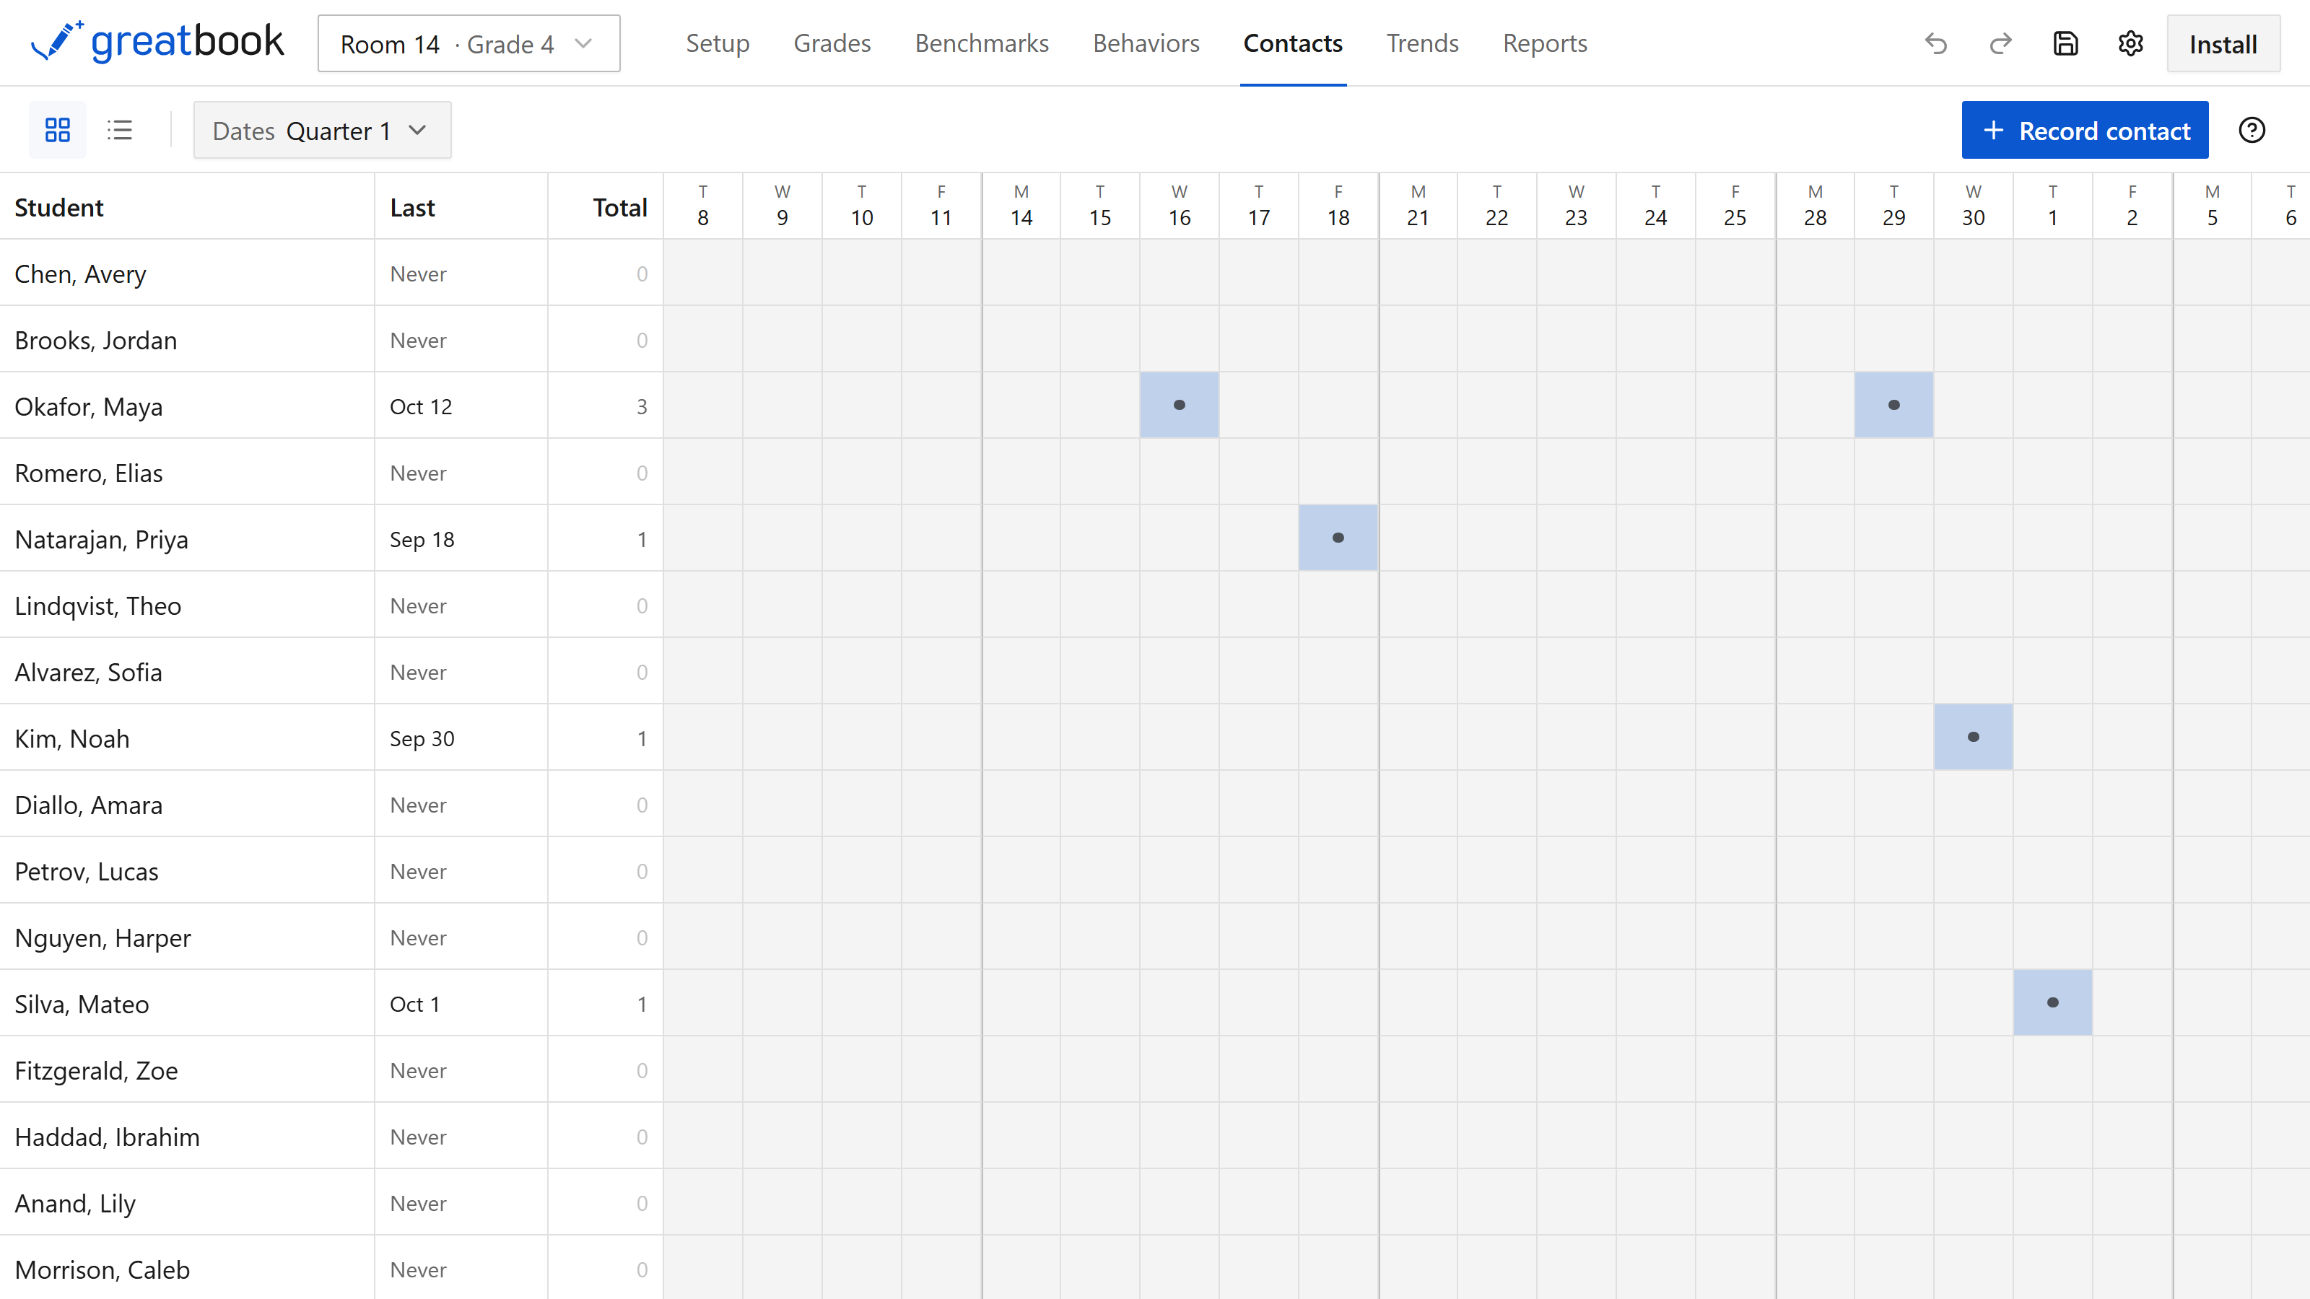Image resolution: width=2310 pixels, height=1299 pixels.
Task: Click the greatbook logo
Action: tap(157, 42)
